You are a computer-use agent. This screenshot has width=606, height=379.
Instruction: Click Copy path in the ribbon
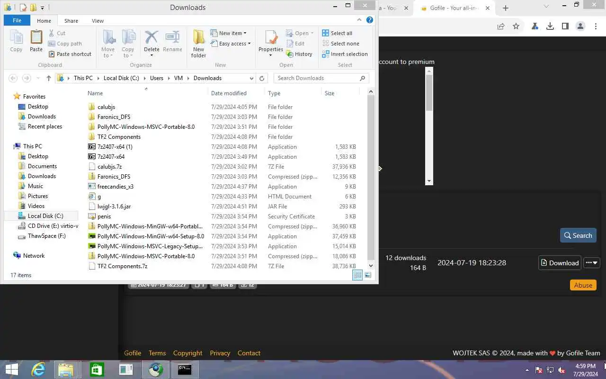click(x=65, y=44)
